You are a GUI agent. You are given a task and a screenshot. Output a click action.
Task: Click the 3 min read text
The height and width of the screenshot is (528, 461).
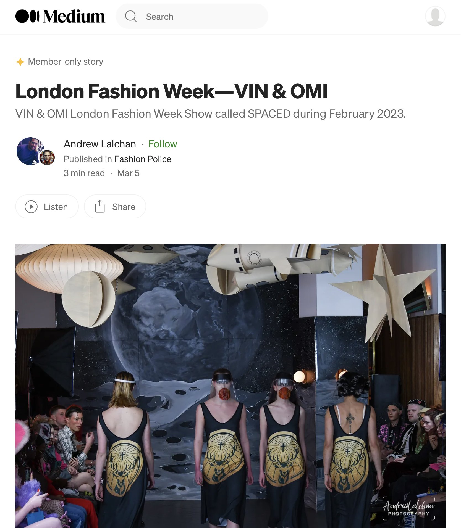click(x=84, y=173)
